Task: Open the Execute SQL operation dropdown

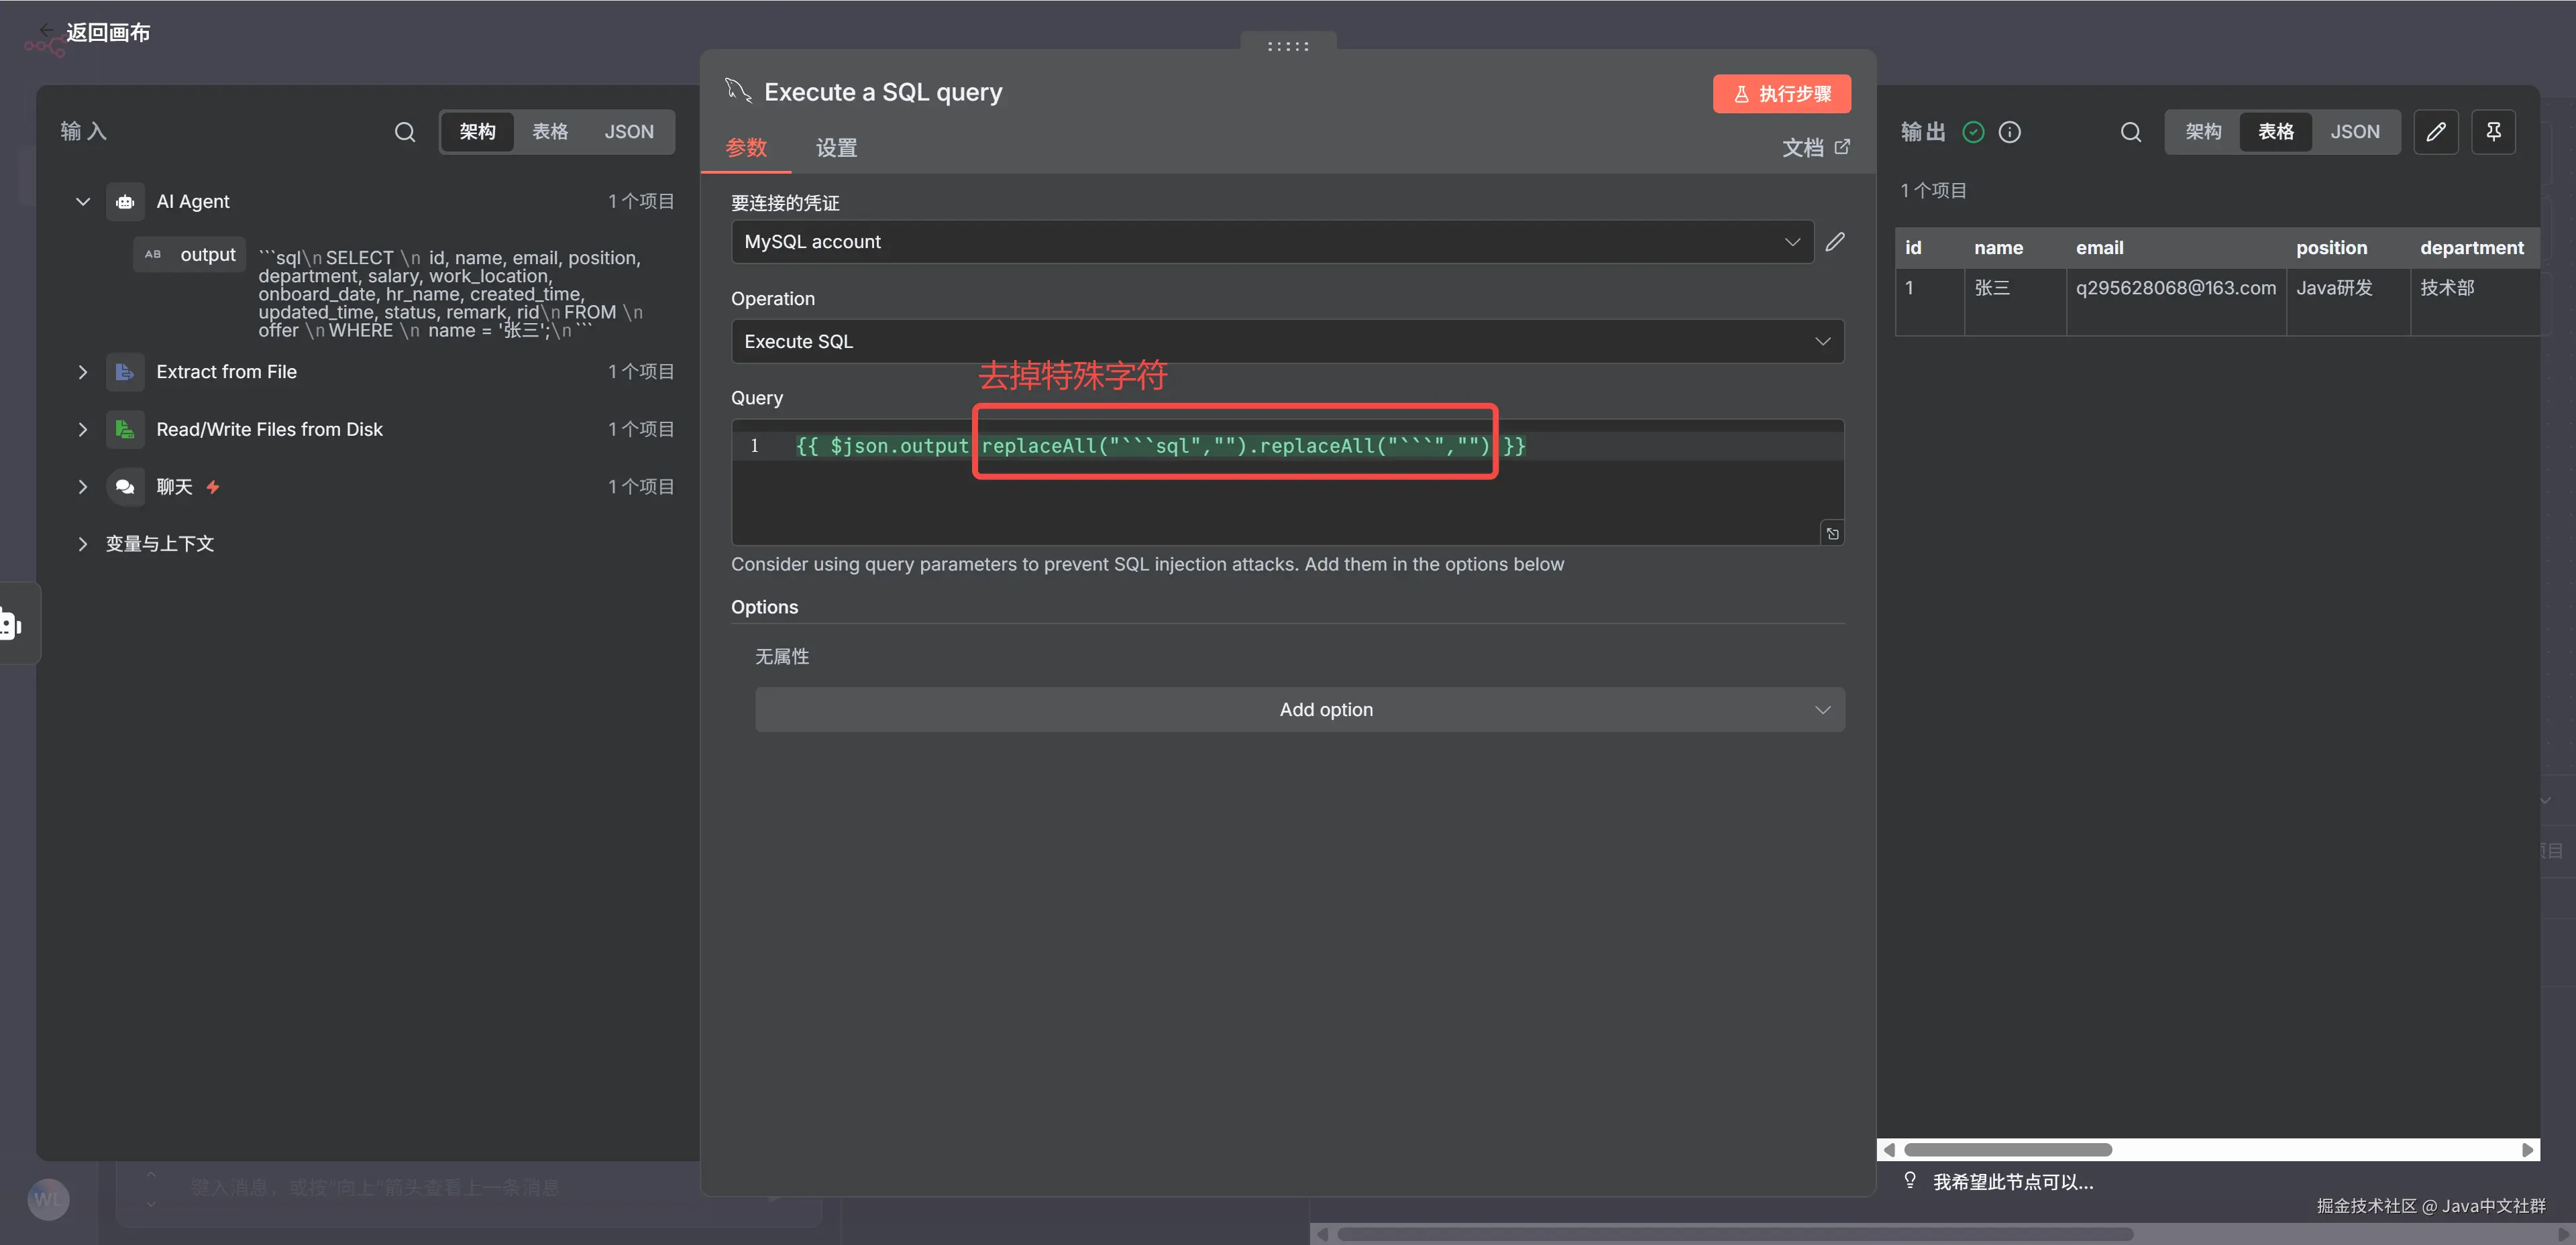Action: (1287, 342)
